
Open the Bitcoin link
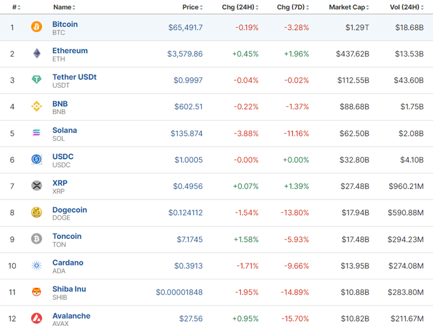click(65, 24)
